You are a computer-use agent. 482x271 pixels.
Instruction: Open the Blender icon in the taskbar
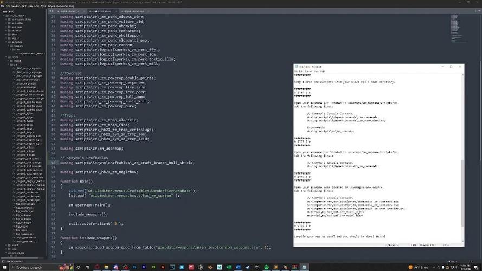210,267
